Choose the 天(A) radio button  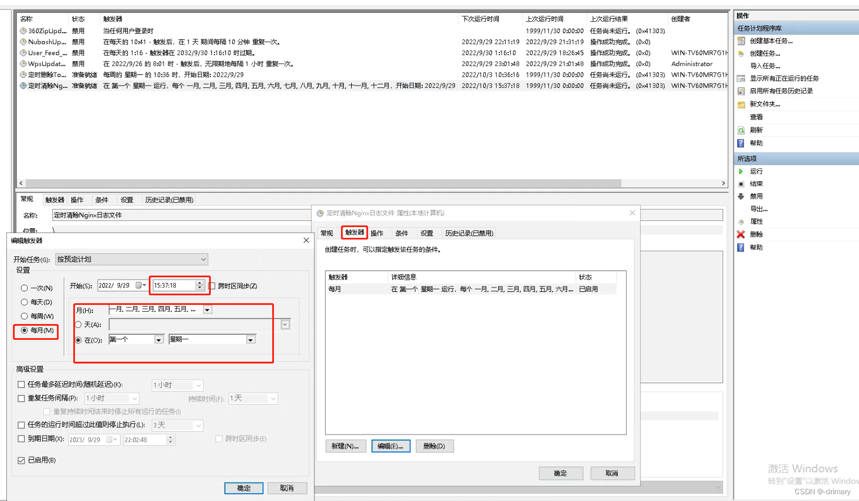coord(78,325)
